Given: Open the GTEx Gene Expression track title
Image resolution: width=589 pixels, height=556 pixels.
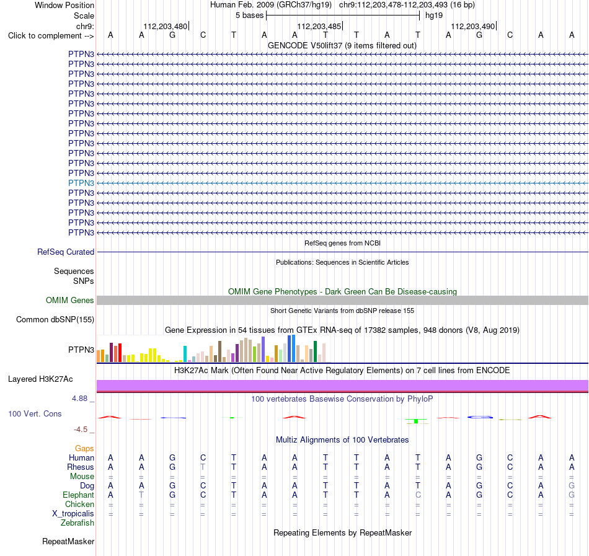Looking at the screenshot, I should [342, 330].
